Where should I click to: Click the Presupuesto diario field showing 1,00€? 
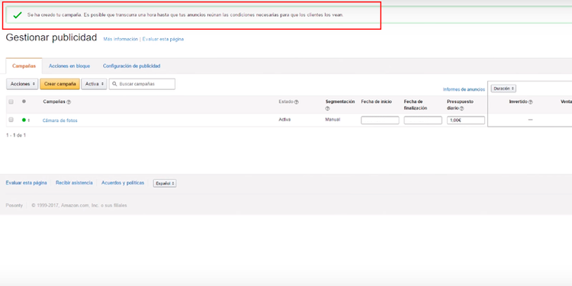(466, 120)
